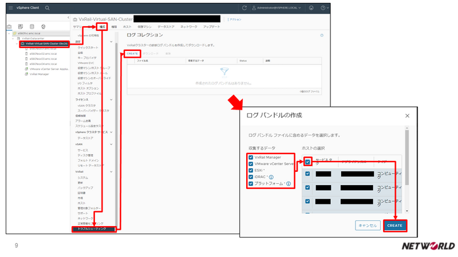Image resolution: width=458 pixels, height=257 pixels.
Task: Switch to Storage inventory view
Action: coord(32,26)
